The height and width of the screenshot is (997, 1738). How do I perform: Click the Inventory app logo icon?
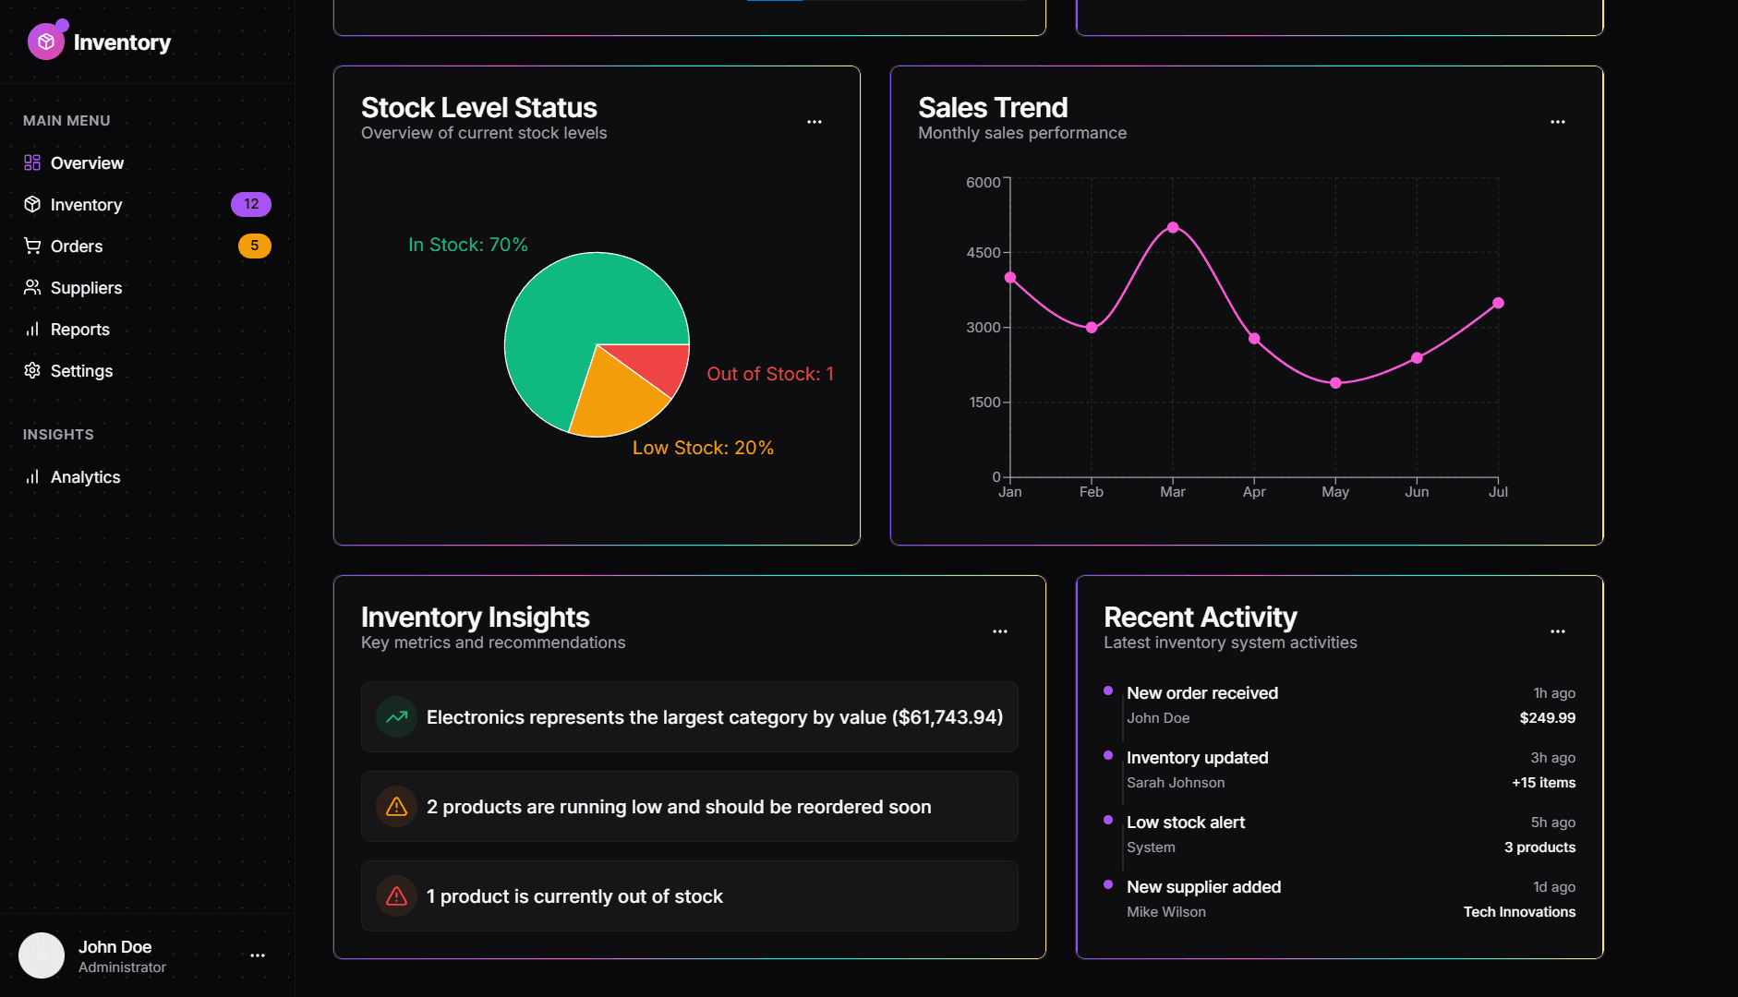(46, 41)
